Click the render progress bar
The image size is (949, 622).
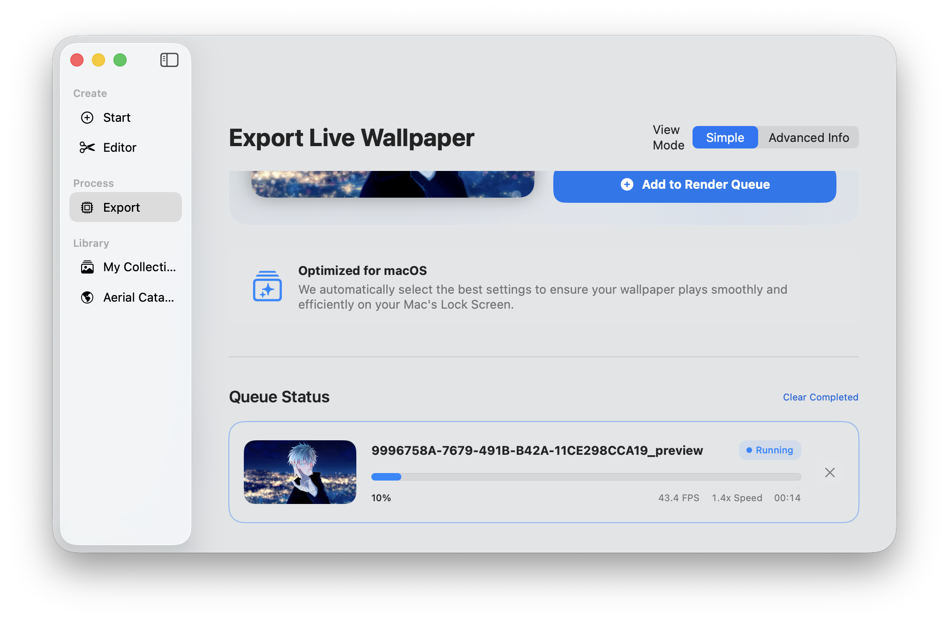pos(586,477)
